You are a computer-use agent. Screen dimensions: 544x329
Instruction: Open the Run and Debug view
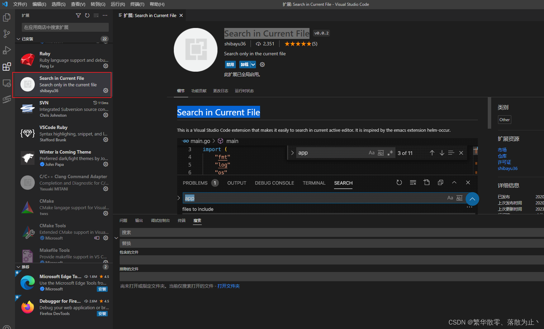7,50
